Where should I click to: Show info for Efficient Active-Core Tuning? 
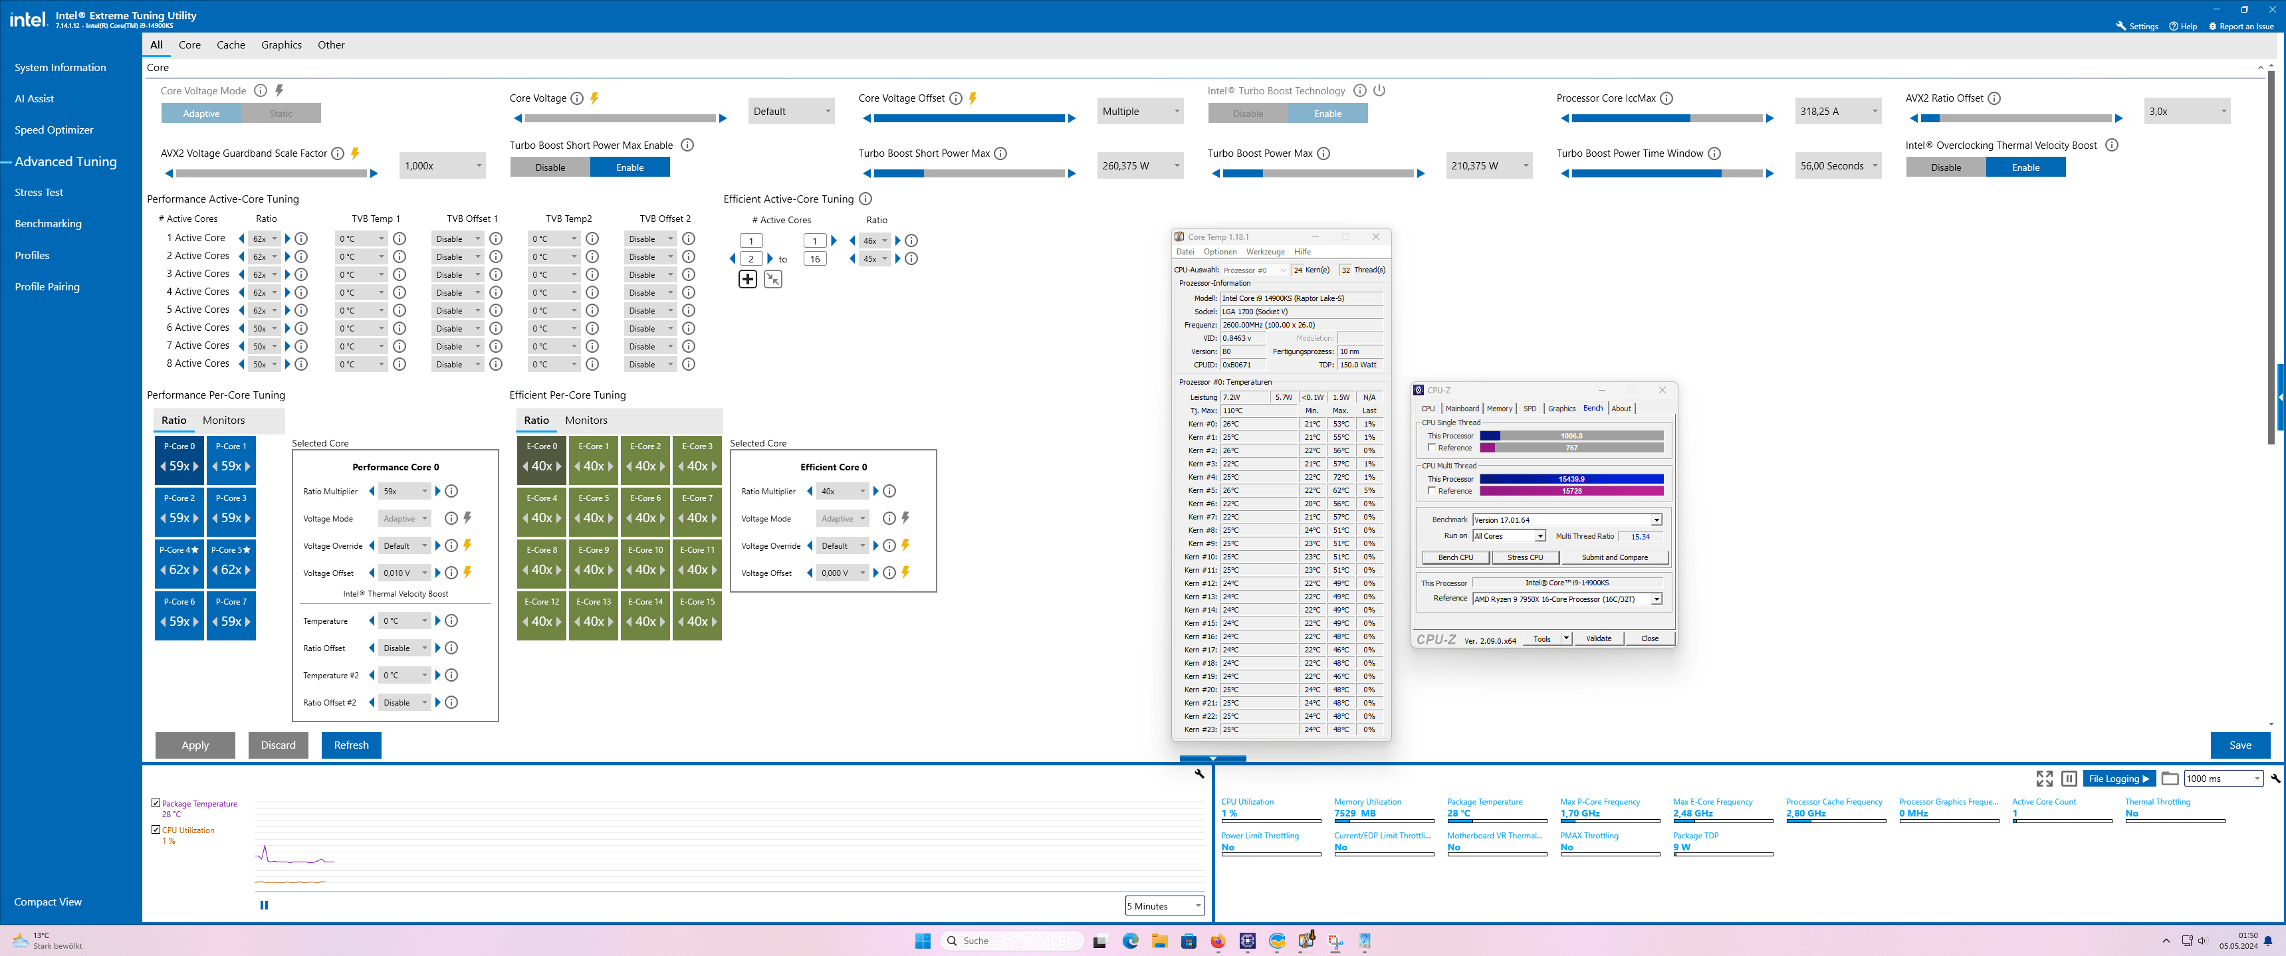pos(865,199)
